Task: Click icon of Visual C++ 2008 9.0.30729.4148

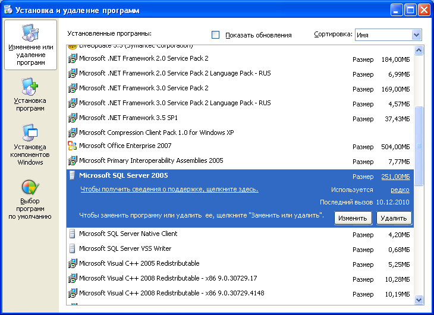Action: 73,293
